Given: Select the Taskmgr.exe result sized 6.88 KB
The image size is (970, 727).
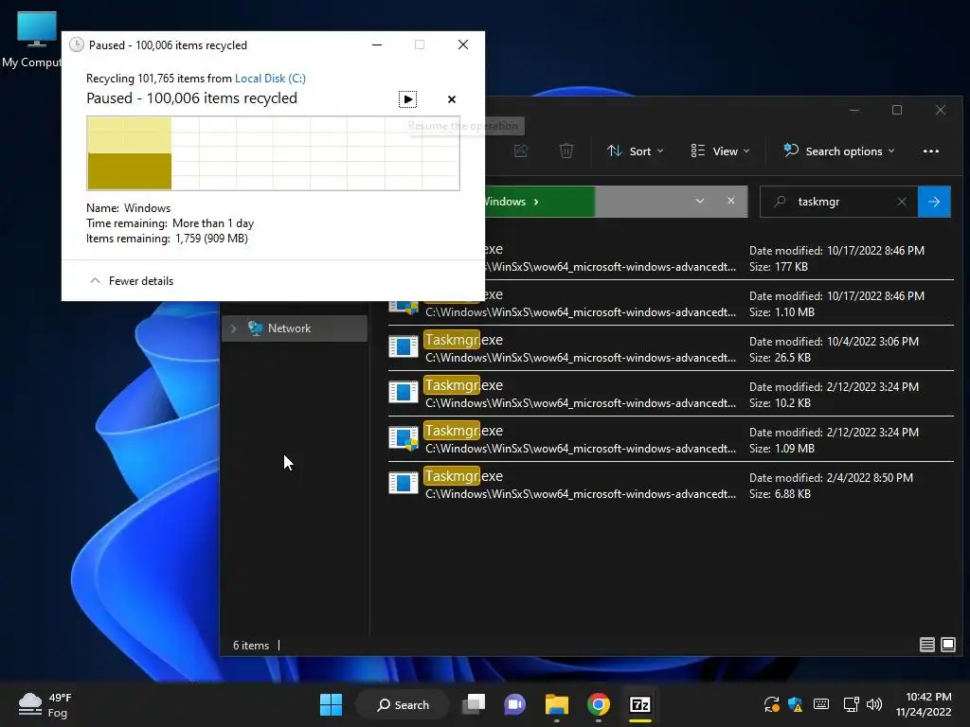Looking at the screenshot, I should pos(671,485).
